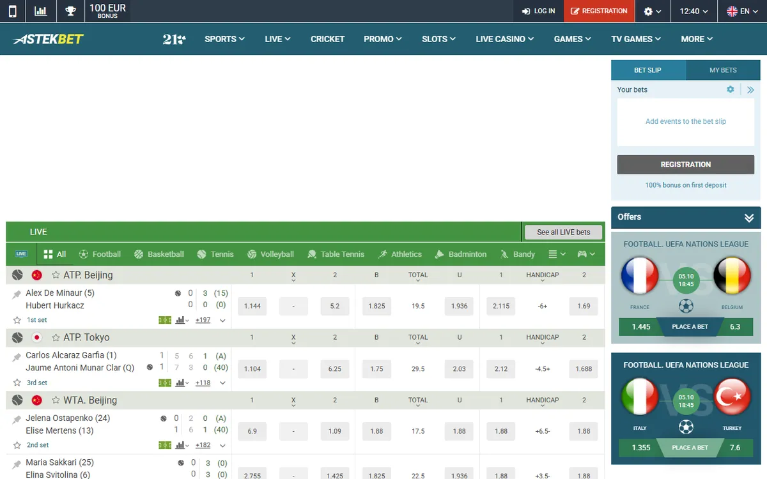Click the grey REGISTRATION button in bet slip
This screenshot has width=767, height=479.
pos(686,164)
